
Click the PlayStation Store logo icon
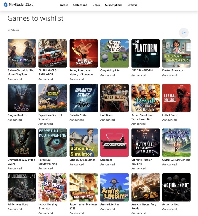[5, 5]
